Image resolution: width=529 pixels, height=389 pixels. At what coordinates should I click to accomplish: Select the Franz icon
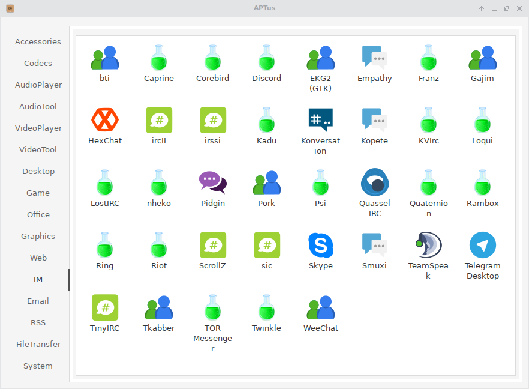(x=428, y=58)
